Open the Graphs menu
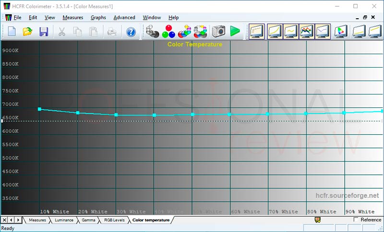The image size is (384, 232). (98, 18)
